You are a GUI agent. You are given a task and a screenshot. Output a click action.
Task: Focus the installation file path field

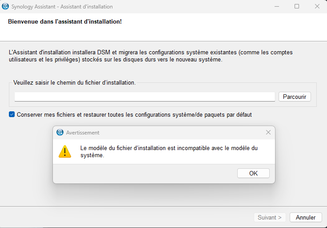pyautogui.click(x=144, y=97)
